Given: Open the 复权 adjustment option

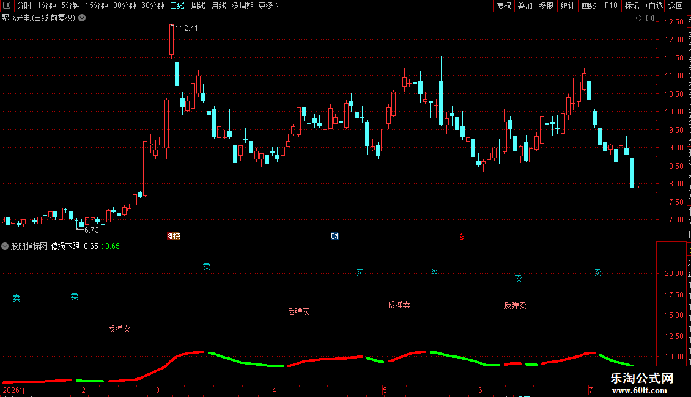Looking at the screenshot, I should [504, 5].
